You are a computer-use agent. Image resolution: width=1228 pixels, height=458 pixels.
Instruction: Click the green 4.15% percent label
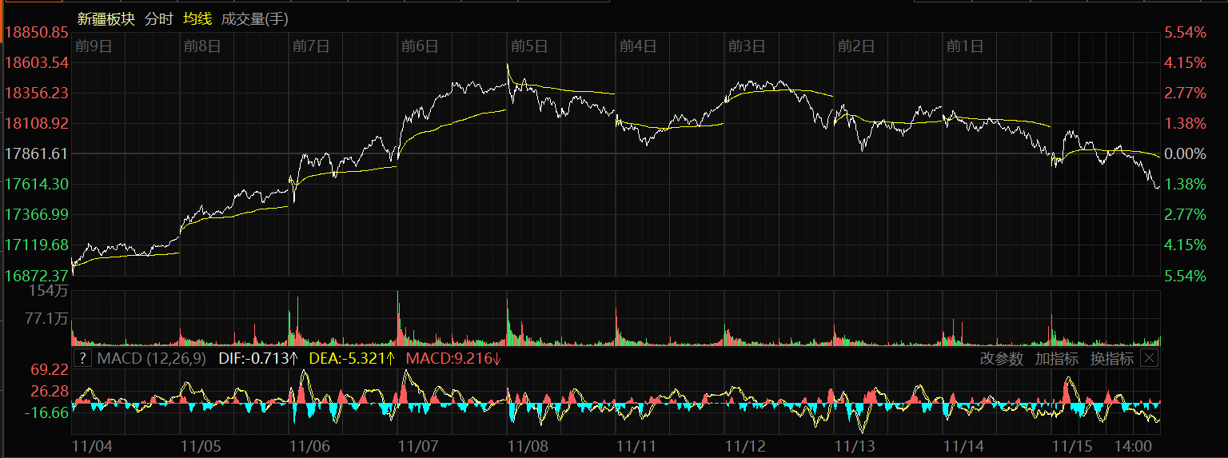point(1186,245)
